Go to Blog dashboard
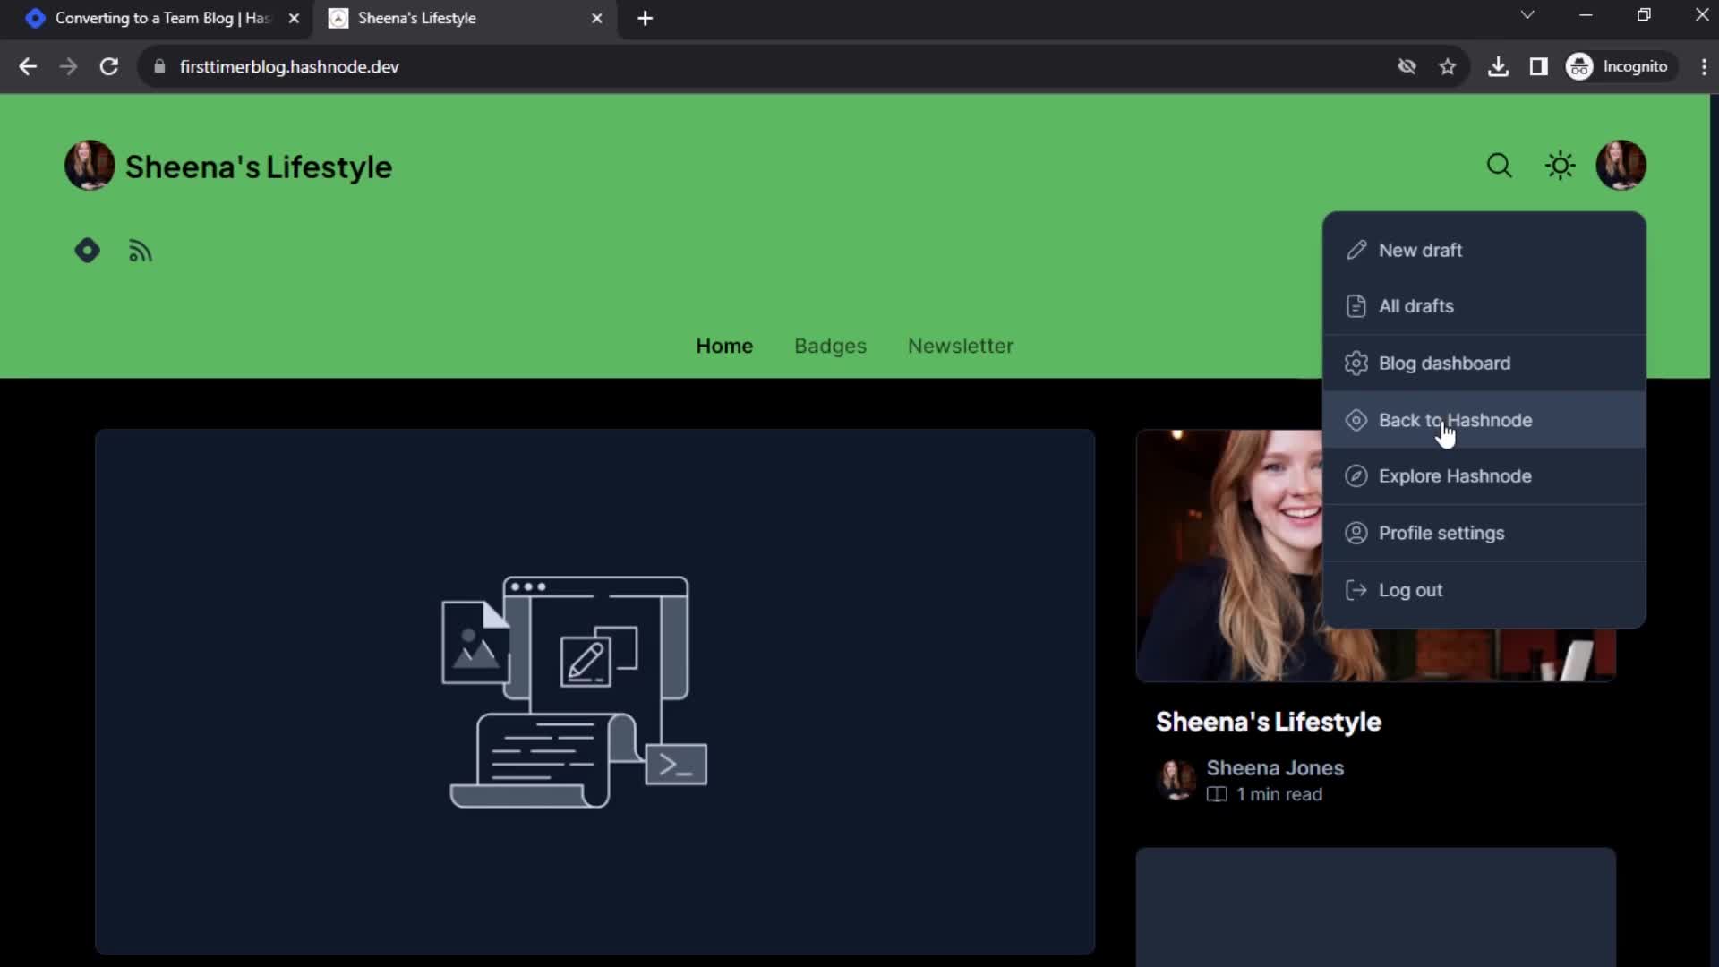This screenshot has height=967, width=1719. click(1484, 364)
